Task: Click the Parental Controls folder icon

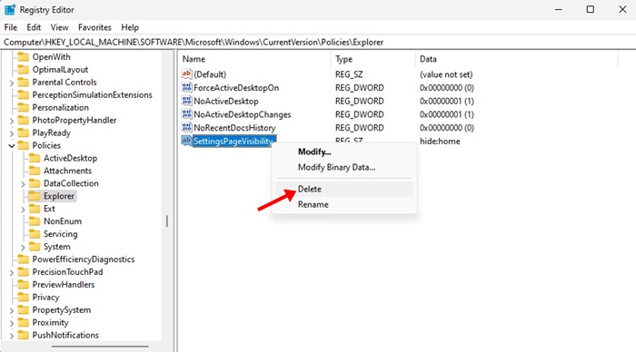Action: click(x=24, y=83)
